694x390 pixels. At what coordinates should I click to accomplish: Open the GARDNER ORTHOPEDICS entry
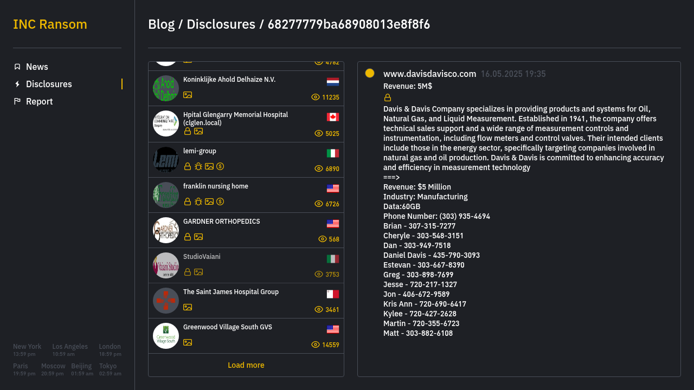click(246, 230)
